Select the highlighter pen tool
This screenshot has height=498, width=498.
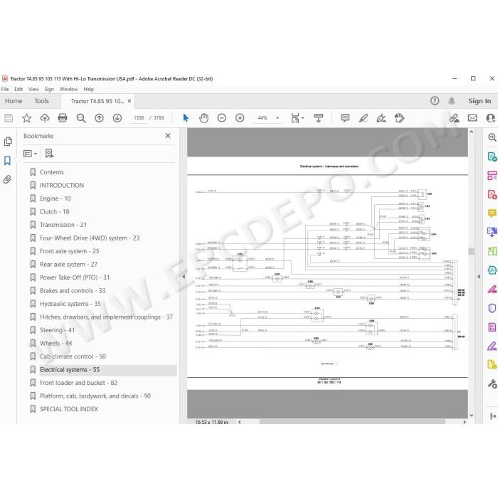pos(364,118)
